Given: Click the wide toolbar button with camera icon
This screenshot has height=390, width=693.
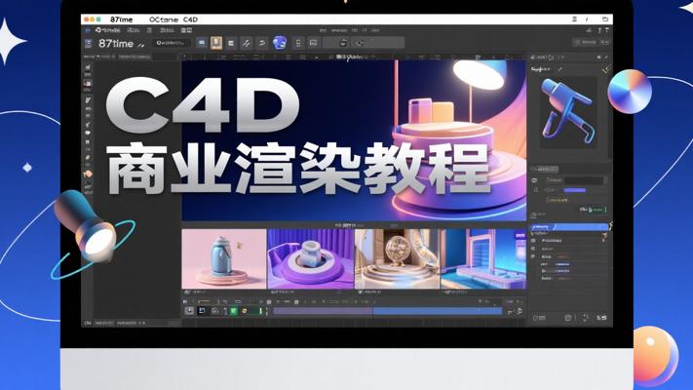Looking at the screenshot, I should (364, 43).
